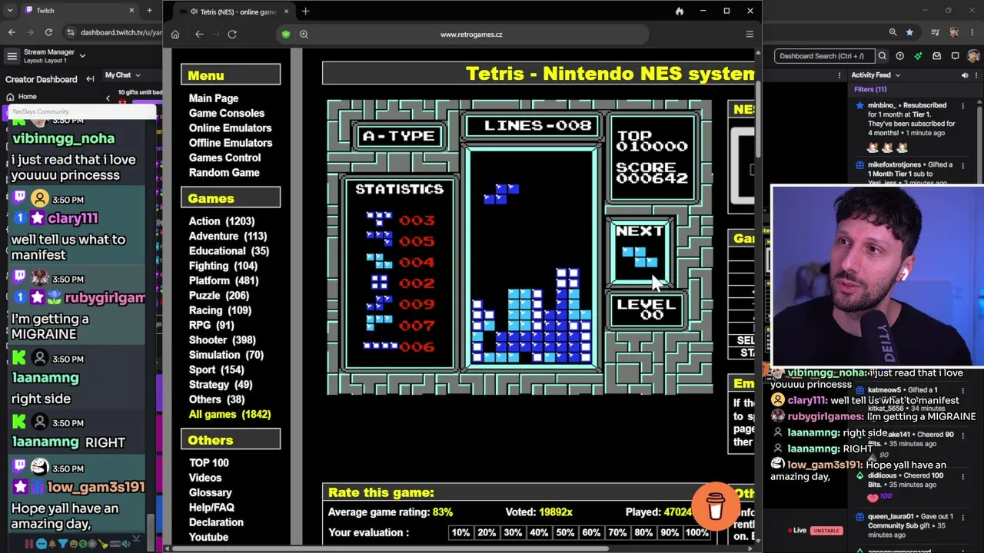Rate the game 80%
The image size is (984, 553).
tap(643, 532)
